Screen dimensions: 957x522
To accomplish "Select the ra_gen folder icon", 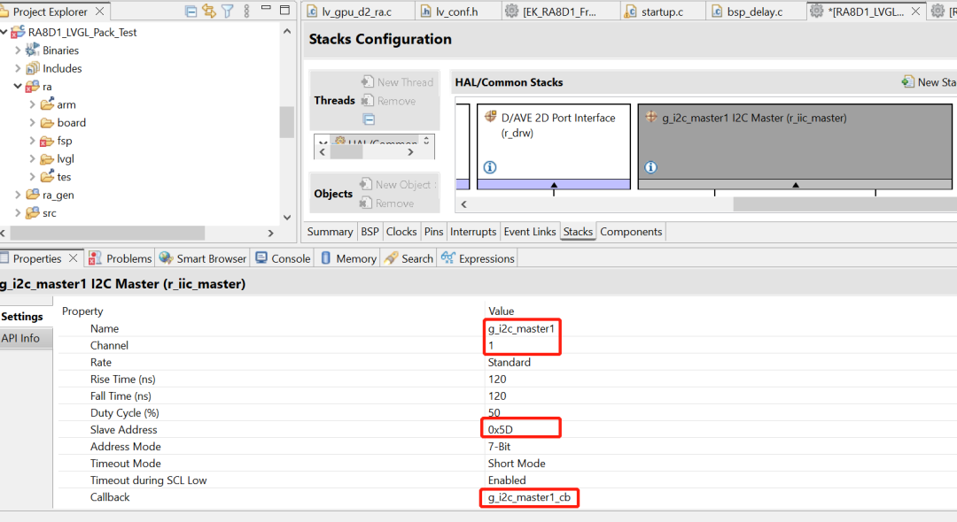I will click(33, 195).
